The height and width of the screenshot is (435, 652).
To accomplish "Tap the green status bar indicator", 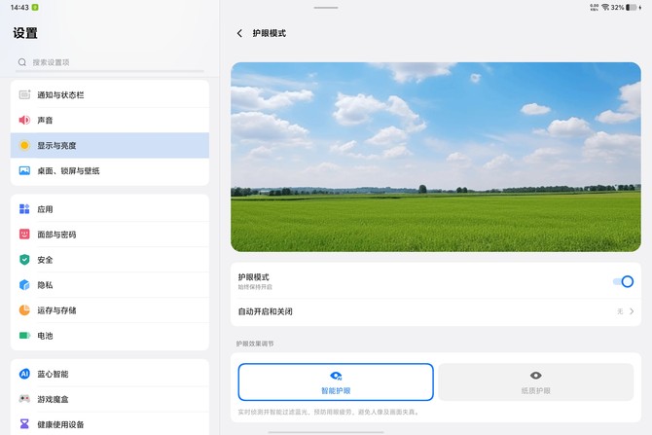I will (x=35, y=7).
